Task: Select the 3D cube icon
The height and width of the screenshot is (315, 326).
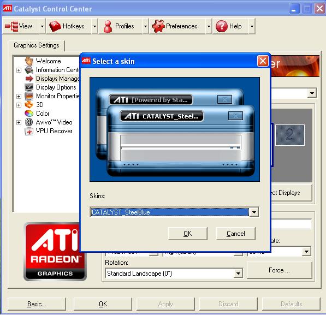Action: coord(29,105)
